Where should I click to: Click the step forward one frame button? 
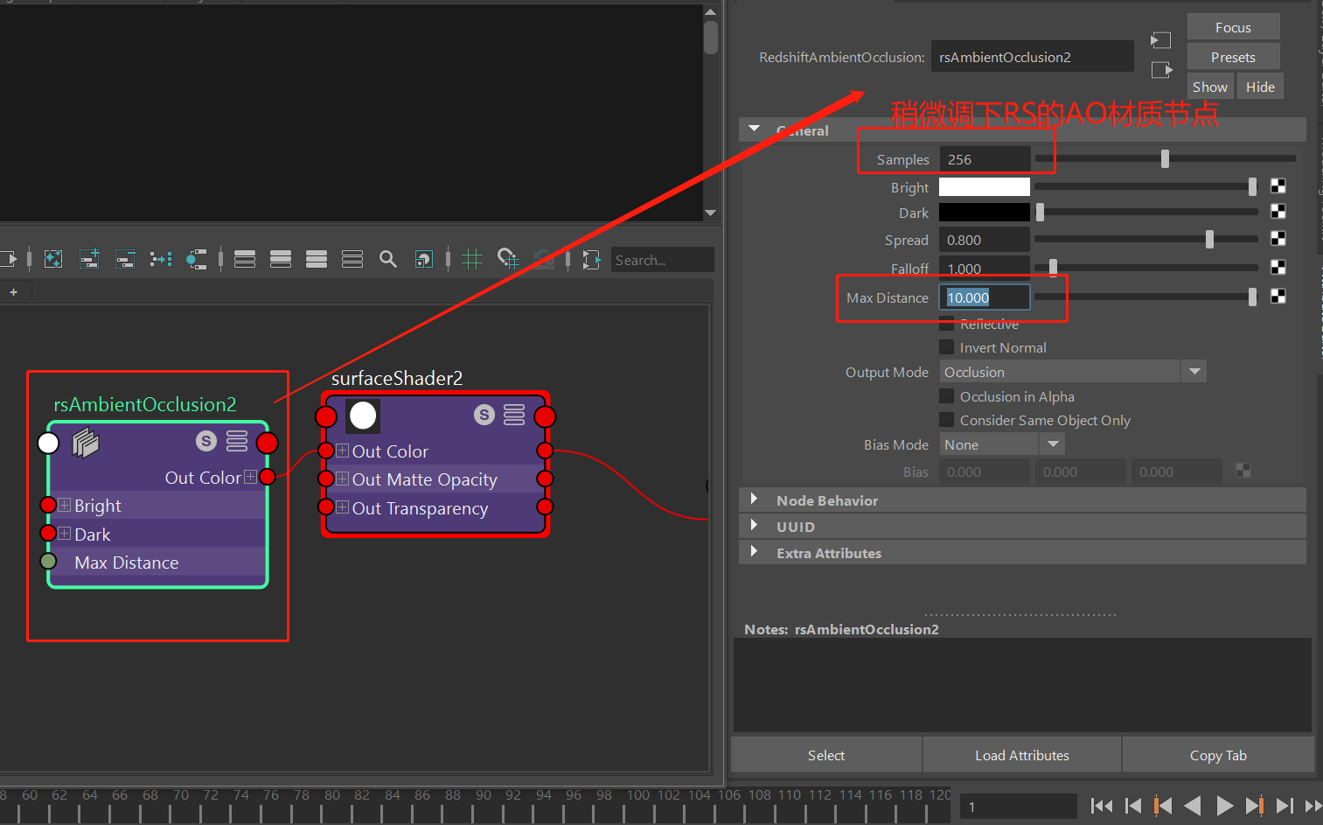pyautogui.click(x=1285, y=806)
